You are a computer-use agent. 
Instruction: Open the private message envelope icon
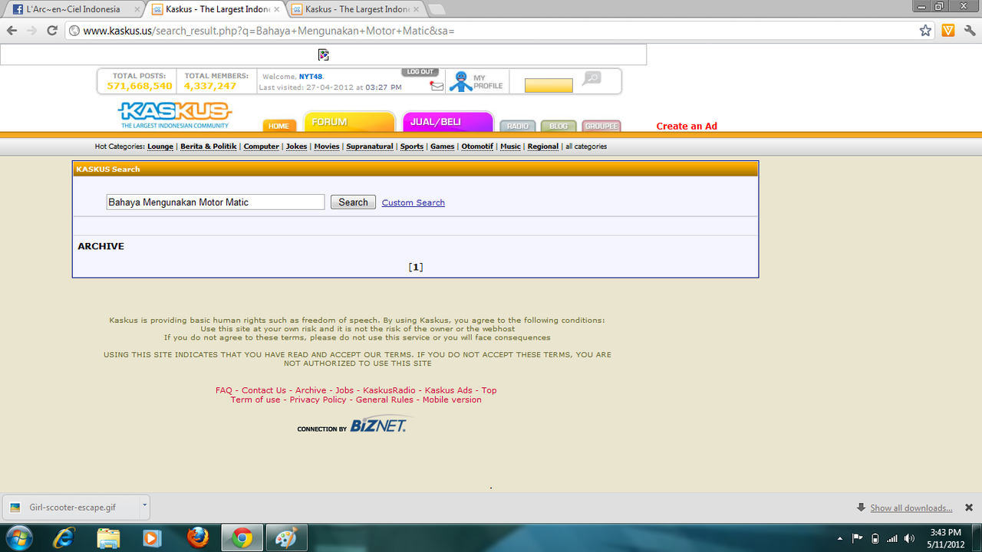coord(437,86)
